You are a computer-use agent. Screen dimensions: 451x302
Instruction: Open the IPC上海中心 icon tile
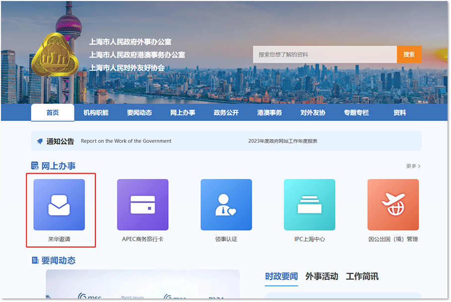[x=309, y=205]
